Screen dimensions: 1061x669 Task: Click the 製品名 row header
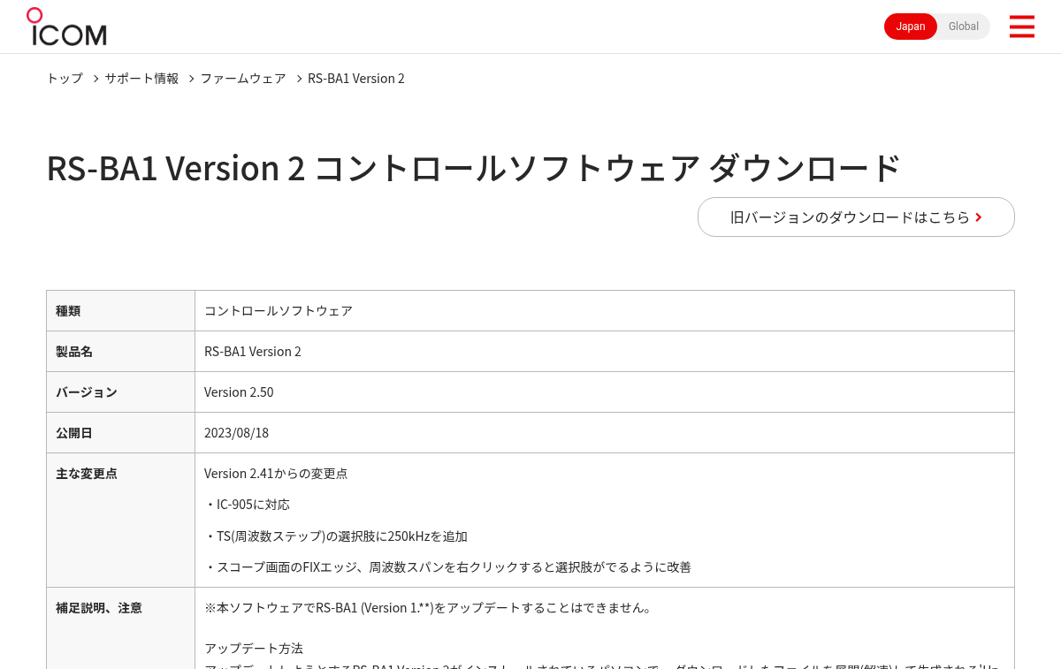click(120, 352)
